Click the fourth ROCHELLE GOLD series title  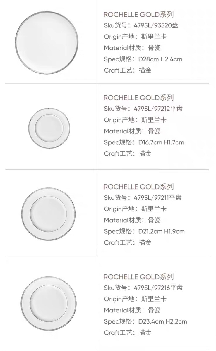click(139, 276)
